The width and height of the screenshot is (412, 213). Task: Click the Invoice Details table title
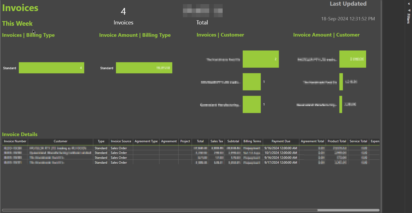(x=20, y=134)
